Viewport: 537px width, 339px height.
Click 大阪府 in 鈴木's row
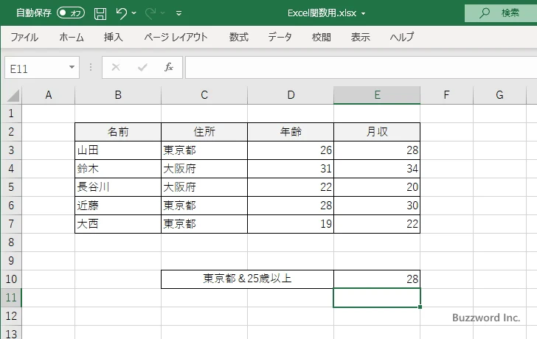click(x=204, y=169)
